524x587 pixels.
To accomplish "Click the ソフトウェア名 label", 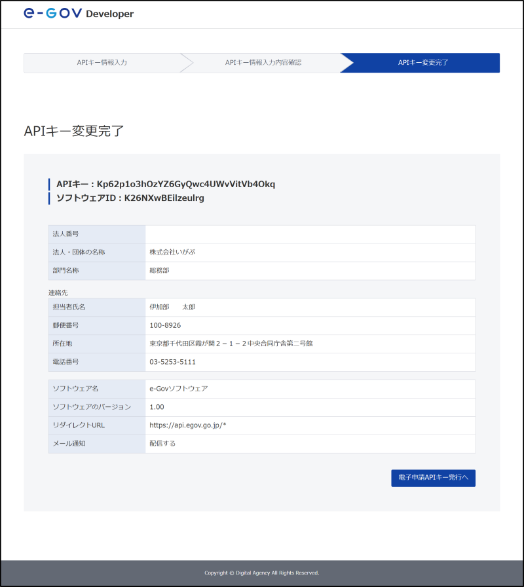I will coord(75,389).
